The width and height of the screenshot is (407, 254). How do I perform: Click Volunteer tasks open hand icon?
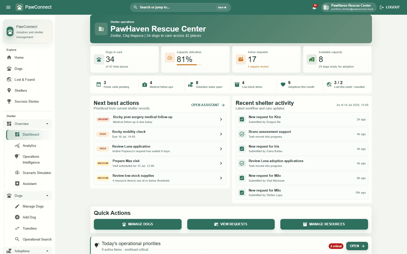[x=191, y=85]
